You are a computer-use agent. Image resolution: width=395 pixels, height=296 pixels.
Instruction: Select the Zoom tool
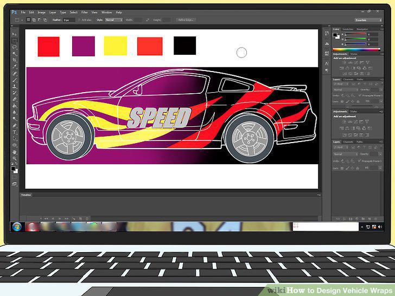pyautogui.click(x=15, y=158)
